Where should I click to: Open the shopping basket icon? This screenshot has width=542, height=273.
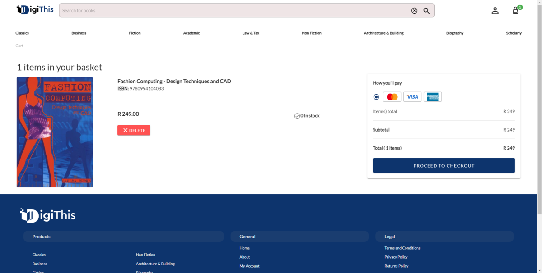tap(515, 11)
